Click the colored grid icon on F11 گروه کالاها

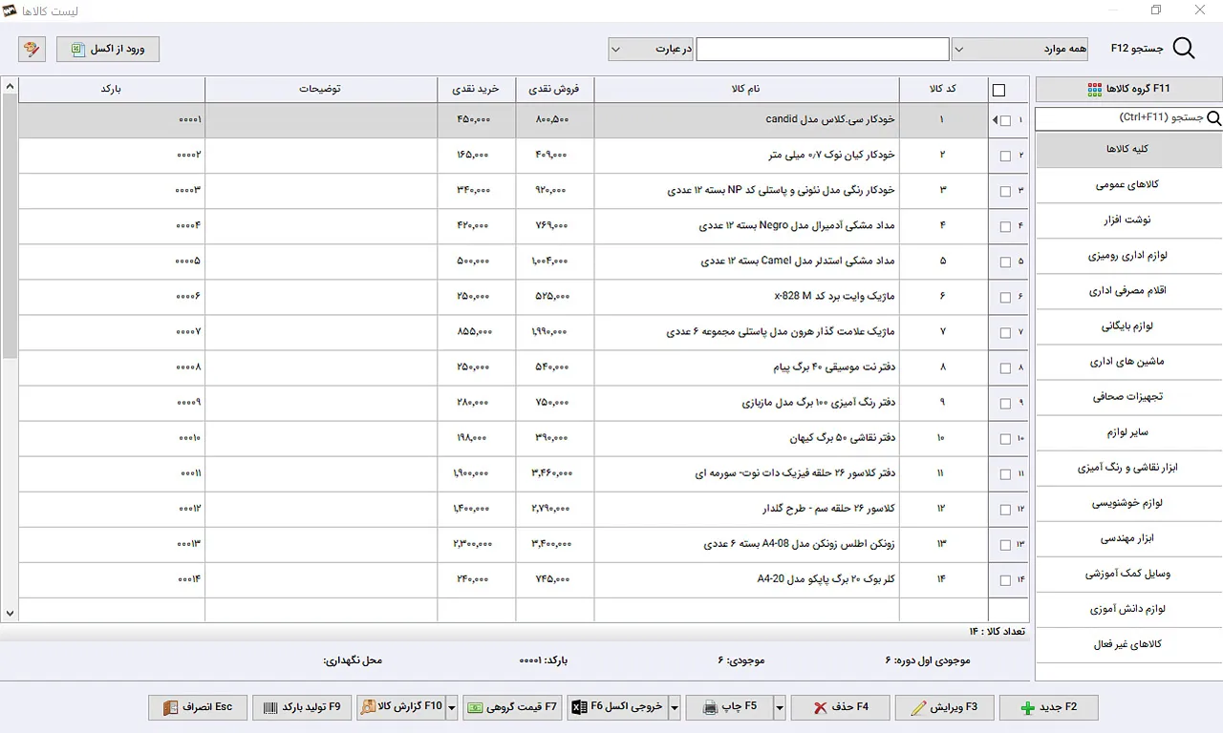coord(1095,90)
